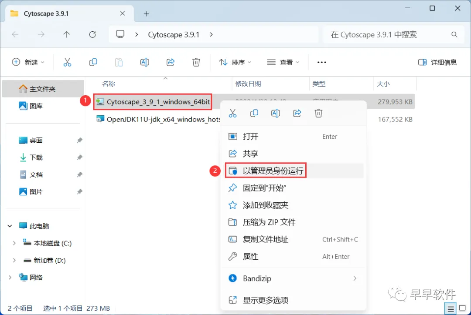Choose 添加到收藏夹 menu entry
471x315 pixels.
[294, 205]
